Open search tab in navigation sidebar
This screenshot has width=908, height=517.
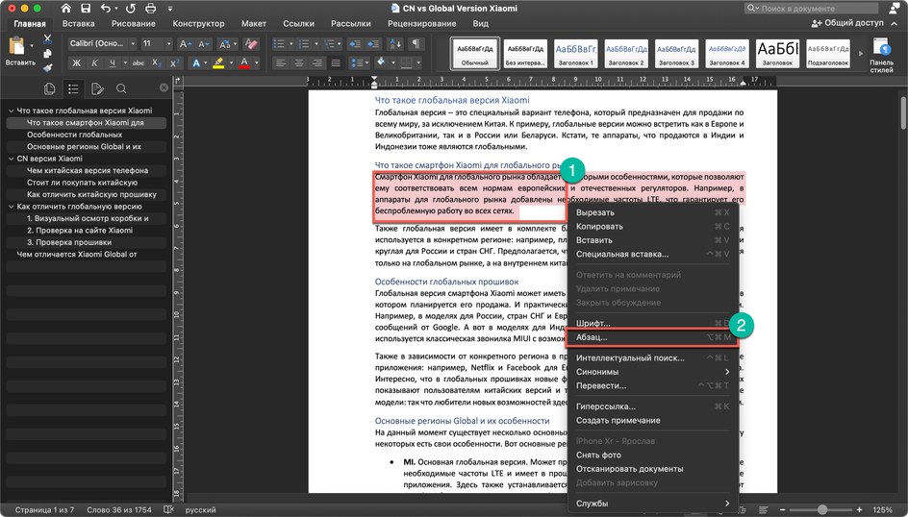(121, 88)
